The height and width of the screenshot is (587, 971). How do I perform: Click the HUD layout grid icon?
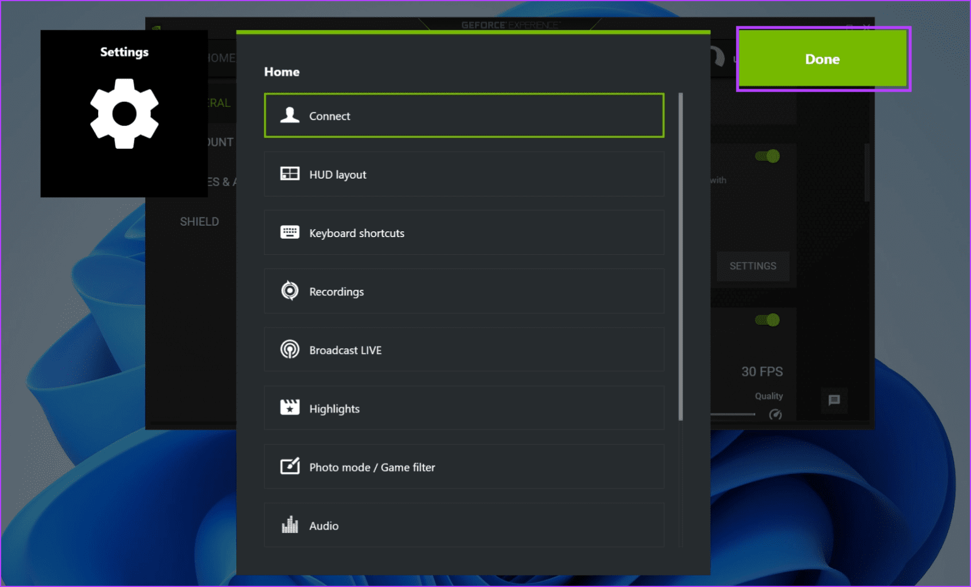pyautogui.click(x=290, y=174)
